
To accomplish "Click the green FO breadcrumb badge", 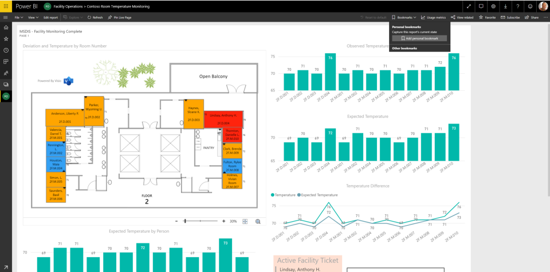I will (x=47, y=6).
